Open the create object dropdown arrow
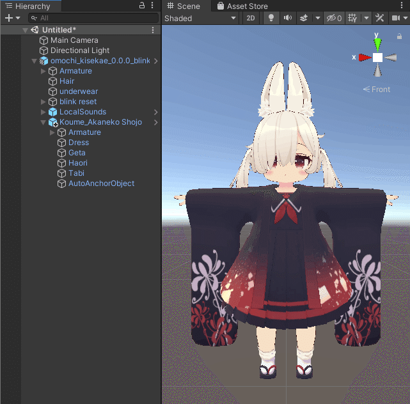 coord(18,18)
